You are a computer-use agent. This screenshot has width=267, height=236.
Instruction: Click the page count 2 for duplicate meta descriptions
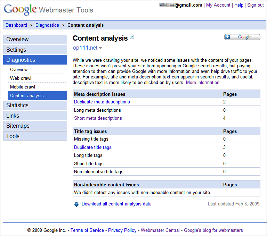(x=225, y=102)
